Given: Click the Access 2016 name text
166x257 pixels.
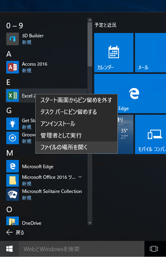Looking at the screenshot, I should 35,64.
